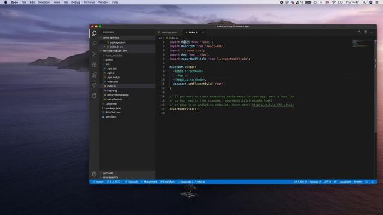
Task: Open the macOS Notification Center icon
Action: 376,2
